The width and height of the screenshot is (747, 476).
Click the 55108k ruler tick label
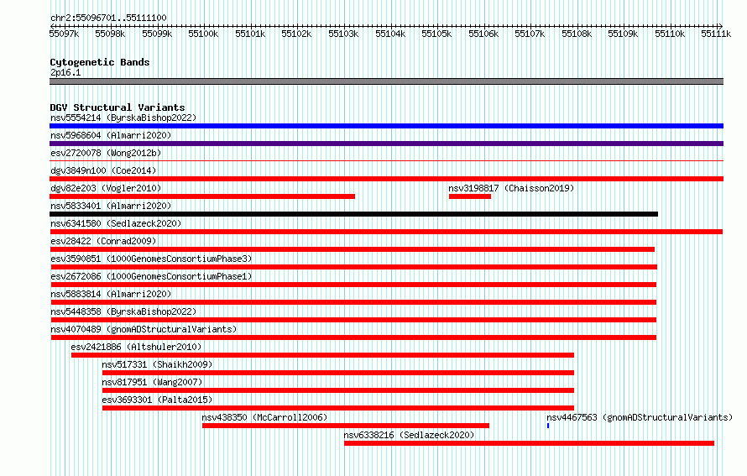[x=577, y=34]
